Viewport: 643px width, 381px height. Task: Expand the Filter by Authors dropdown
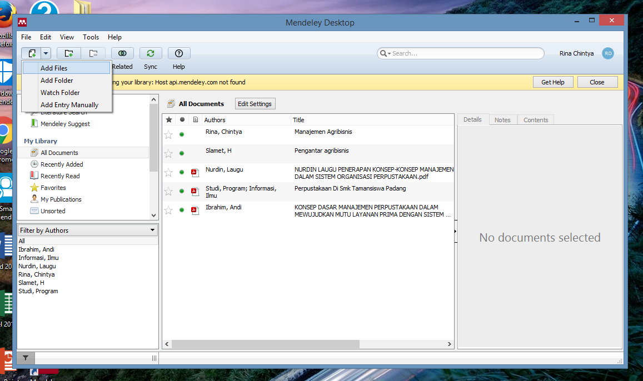[x=152, y=229]
